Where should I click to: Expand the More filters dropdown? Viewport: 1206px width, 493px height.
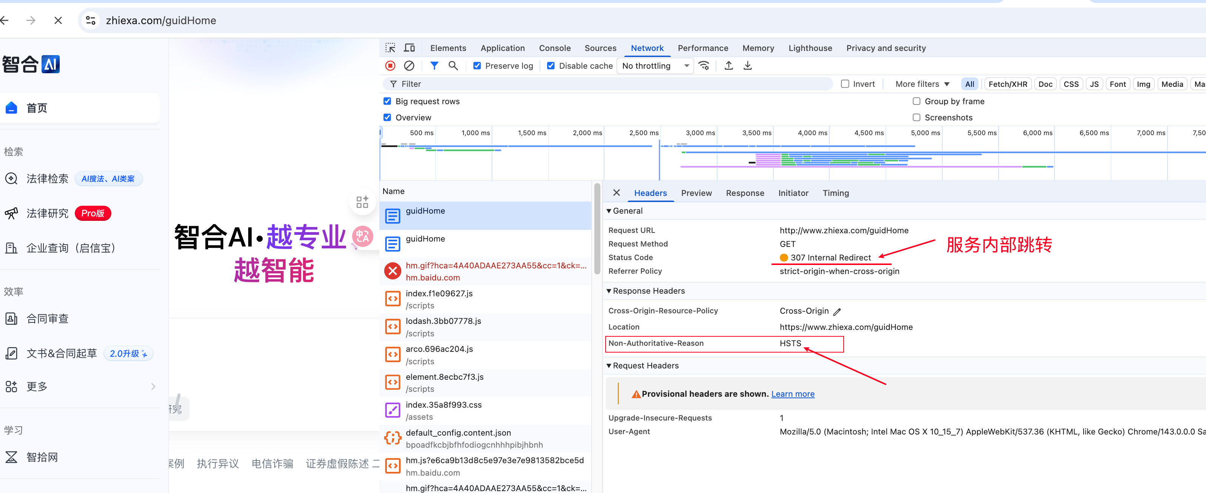(x=922, y=84)
